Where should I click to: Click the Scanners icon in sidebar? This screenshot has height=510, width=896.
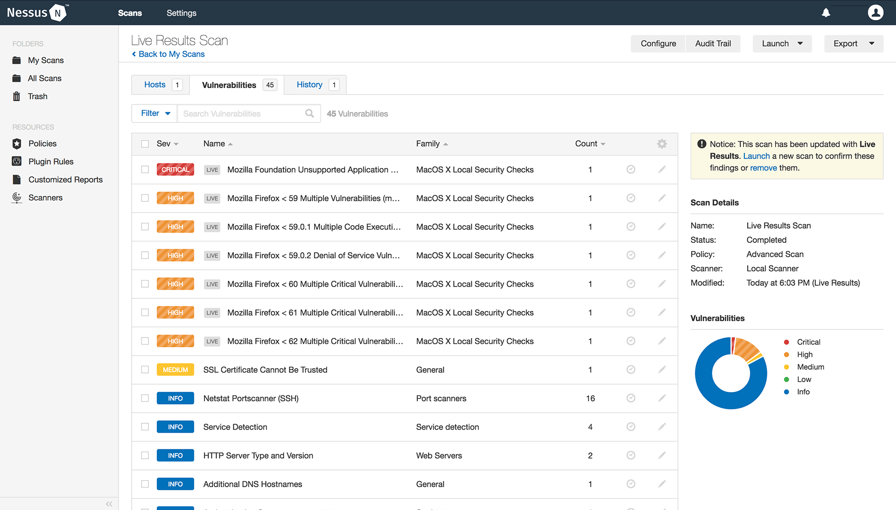click(x=16, y=197)
